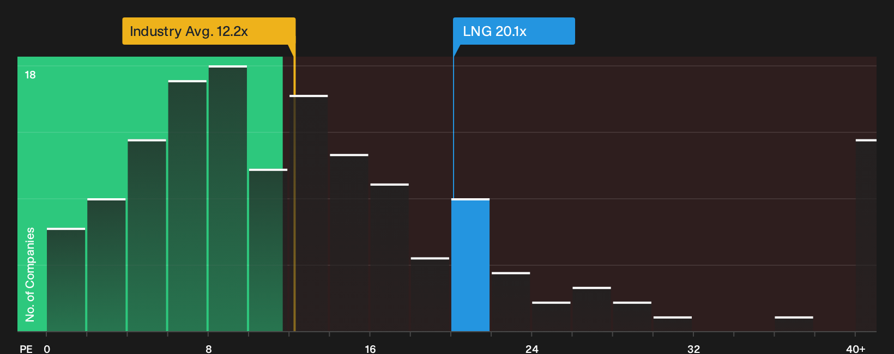Click axis label 8
The height and width of the screenshot is (354, 894).
click(209, 349)
